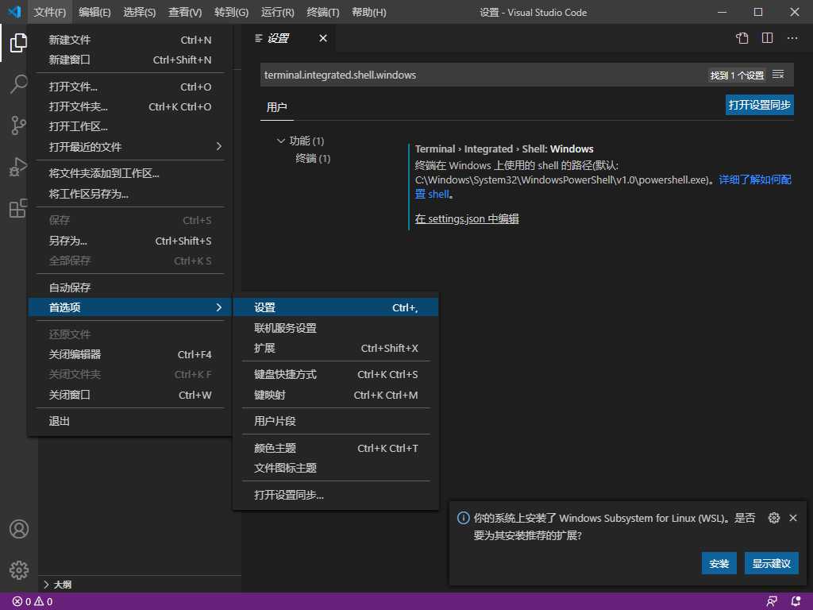Select 键映射 in preferences submenu

(x=336, y=395)
